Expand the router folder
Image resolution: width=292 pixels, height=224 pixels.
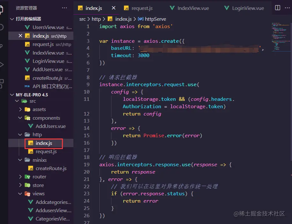[20, 177]
